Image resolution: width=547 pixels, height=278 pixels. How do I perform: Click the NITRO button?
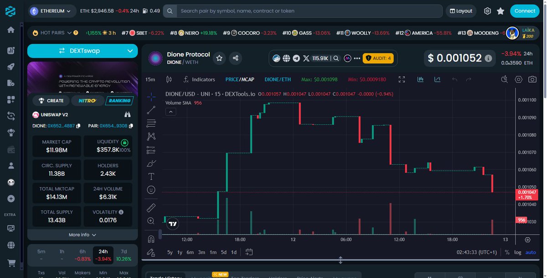pos(87,100)
